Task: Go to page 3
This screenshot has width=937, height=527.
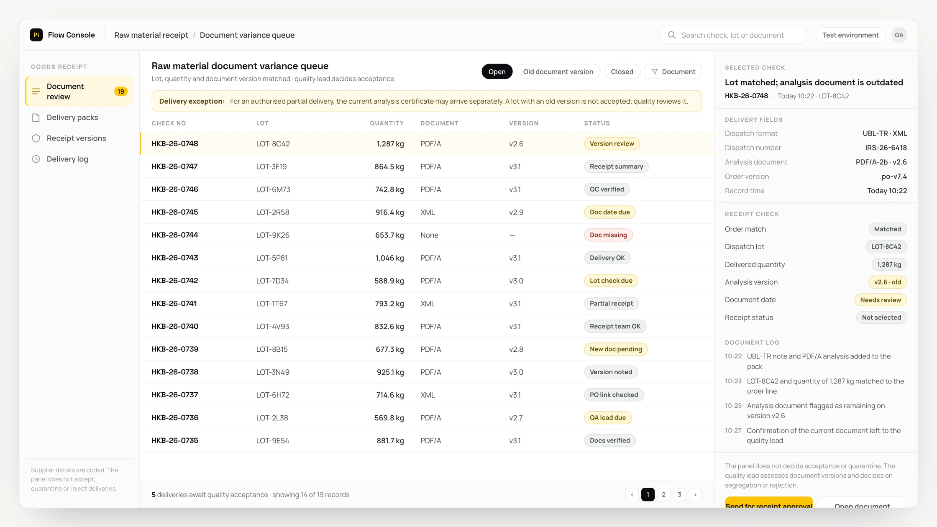Action: click(679, 494)
